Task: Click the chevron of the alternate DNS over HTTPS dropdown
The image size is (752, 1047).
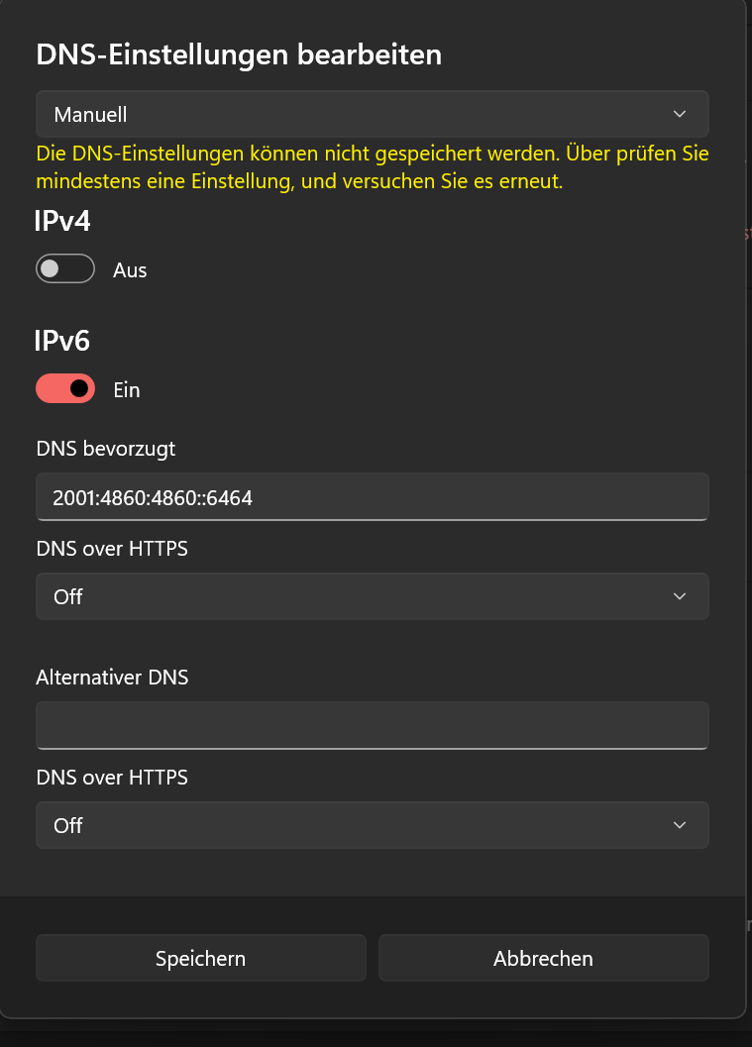Action: [x=680, y=825]
